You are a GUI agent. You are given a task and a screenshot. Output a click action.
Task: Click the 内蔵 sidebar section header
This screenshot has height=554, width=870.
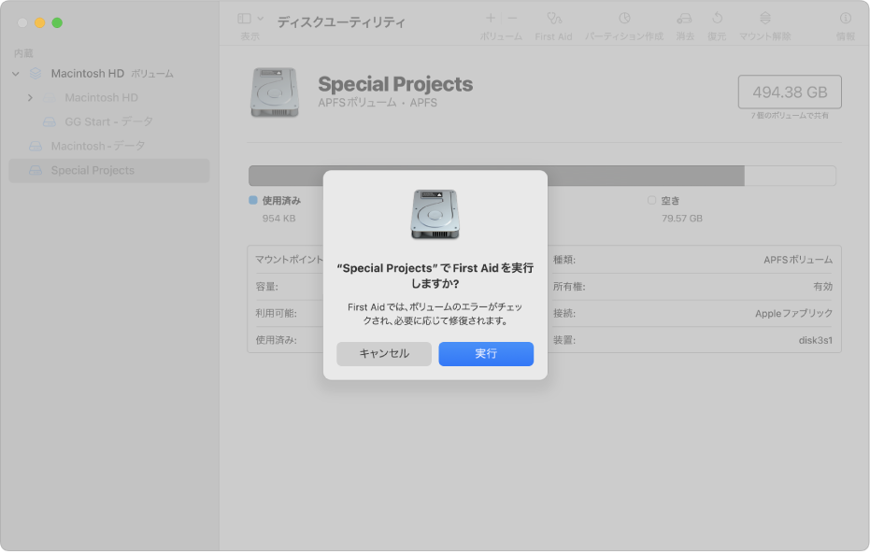pyautogui.click(x=23, y=53)
